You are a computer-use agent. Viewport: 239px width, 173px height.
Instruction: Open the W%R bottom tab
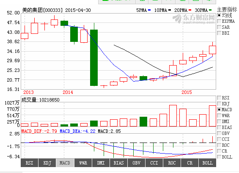pos(83,163)
